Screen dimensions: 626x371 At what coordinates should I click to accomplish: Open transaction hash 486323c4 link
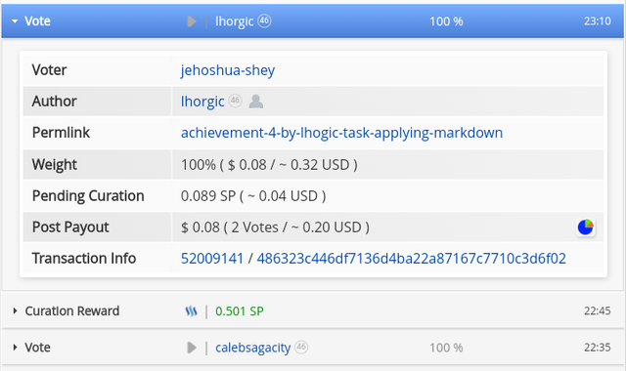411,258
